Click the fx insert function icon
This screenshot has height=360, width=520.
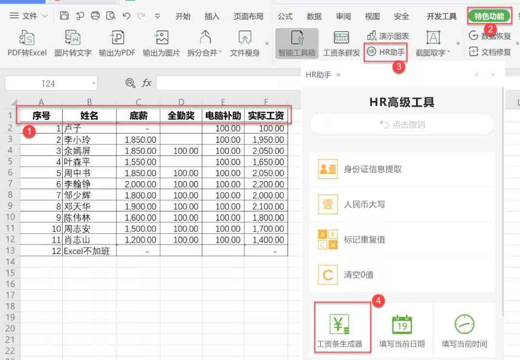[146, 83]
